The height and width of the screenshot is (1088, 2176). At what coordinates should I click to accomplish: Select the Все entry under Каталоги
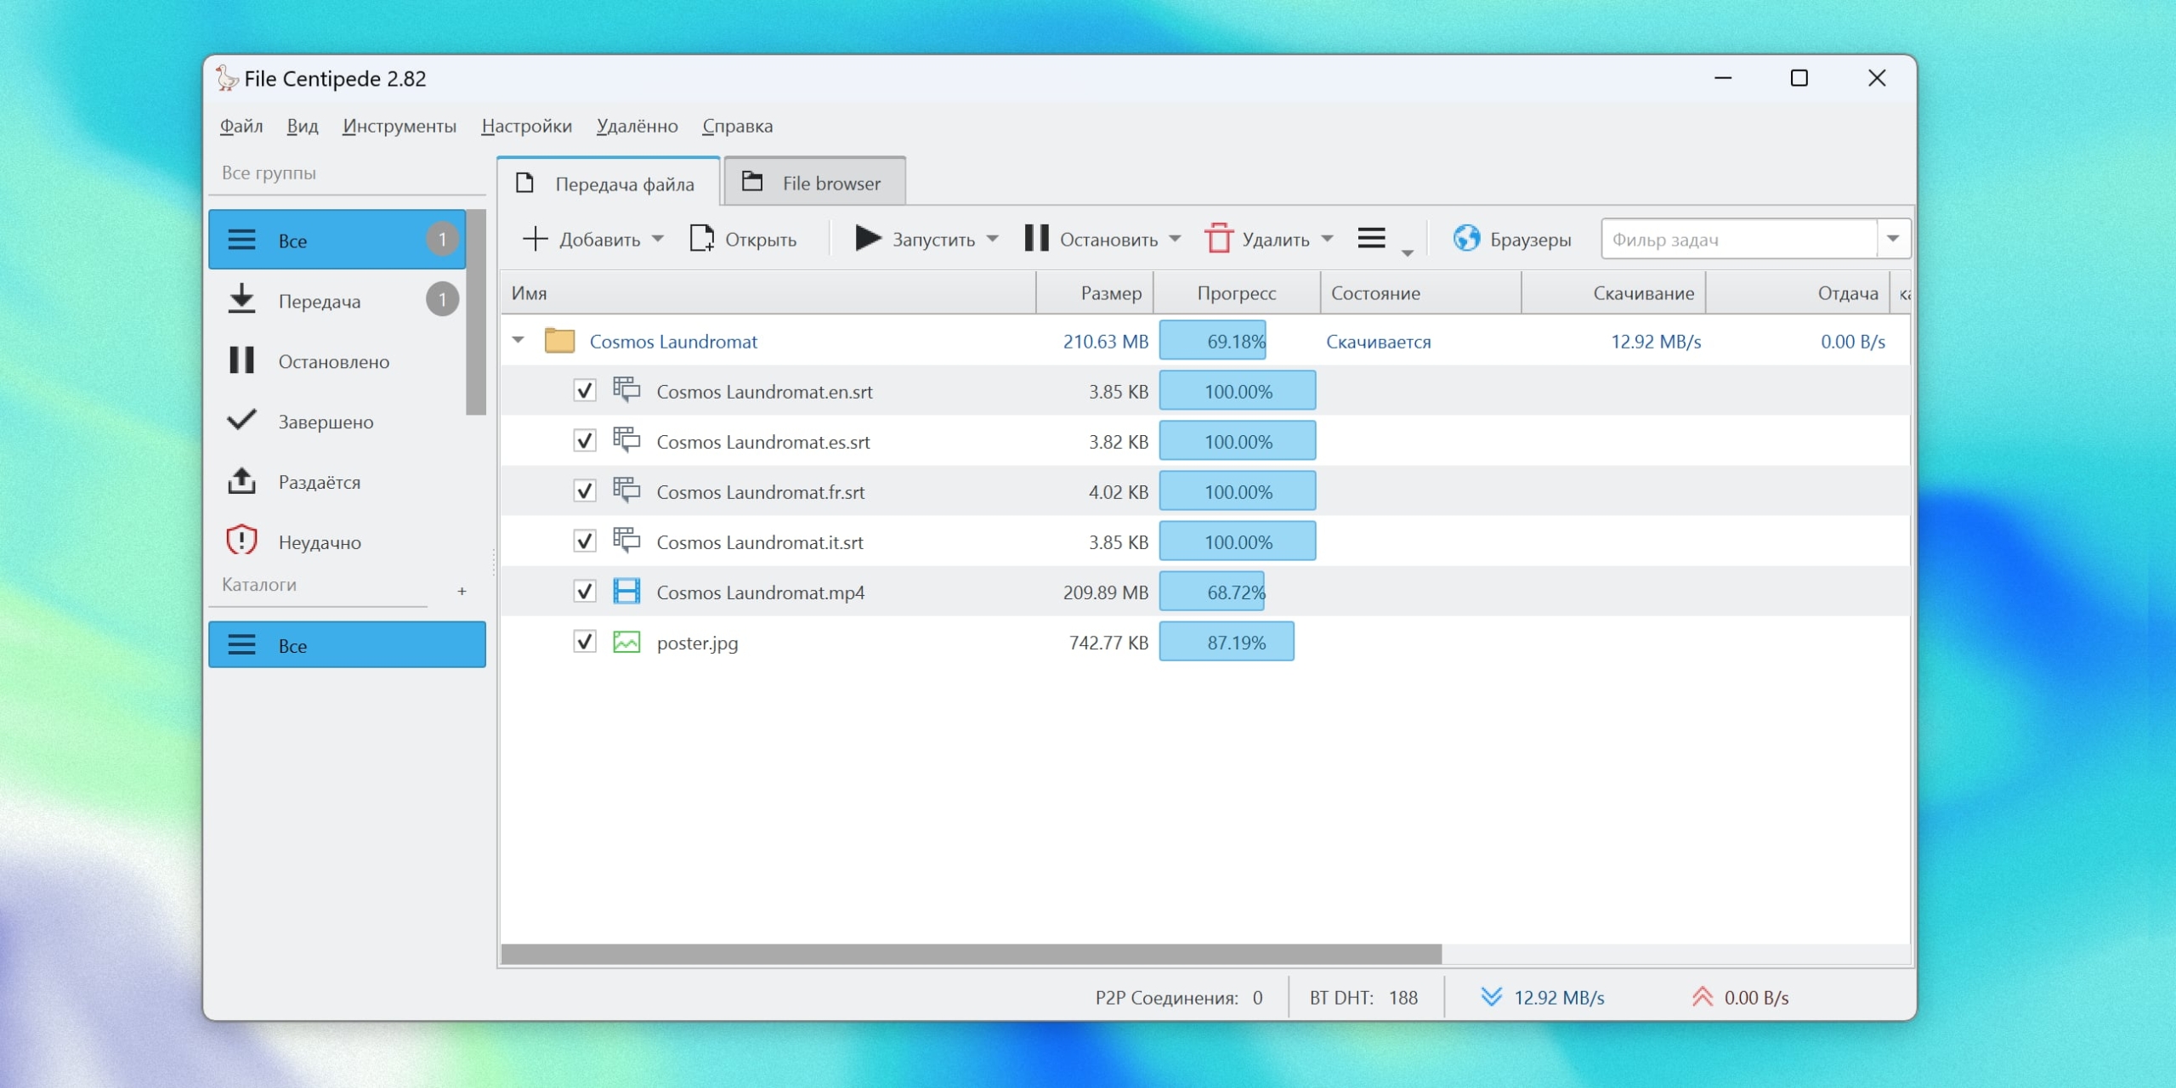click(347, 644)
